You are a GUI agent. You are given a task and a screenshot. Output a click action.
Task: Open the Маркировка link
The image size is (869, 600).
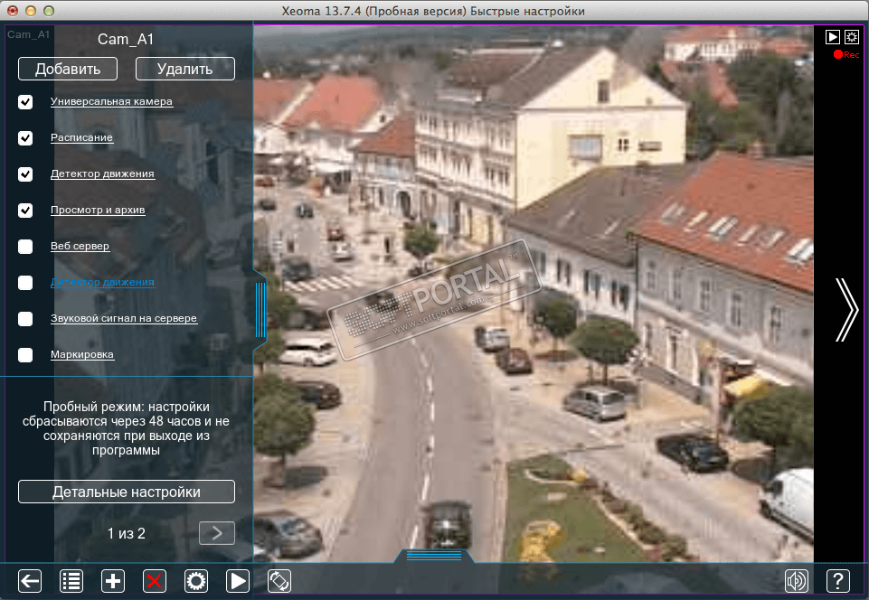tap(82, 354)
